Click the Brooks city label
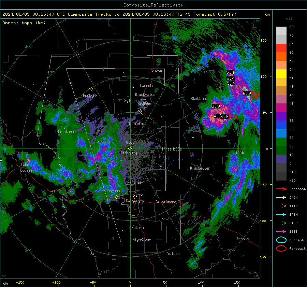This screenshot has height=287, width=307. [243, 239]
